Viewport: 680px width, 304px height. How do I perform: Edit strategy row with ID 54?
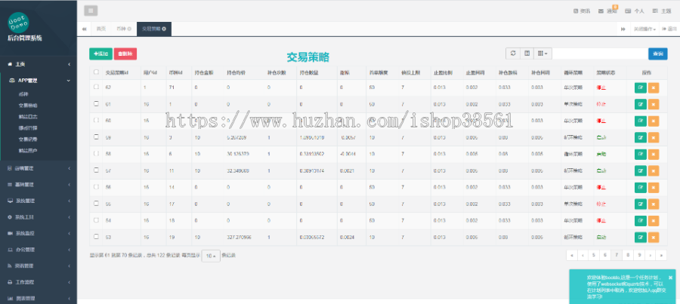click(640, 221)
